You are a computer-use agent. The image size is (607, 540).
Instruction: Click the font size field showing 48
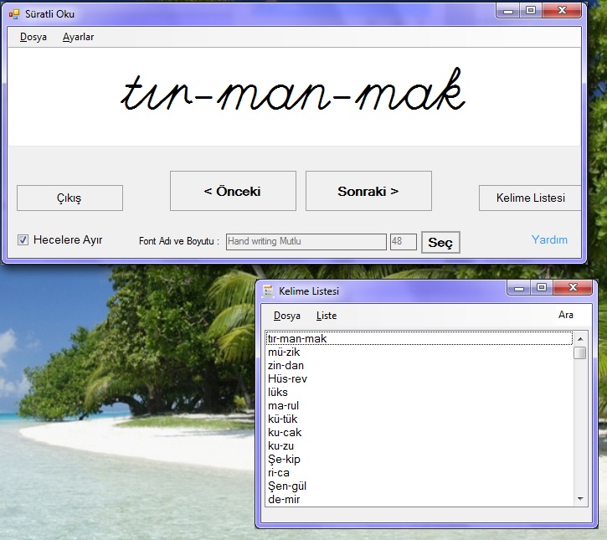click(403, 241)
